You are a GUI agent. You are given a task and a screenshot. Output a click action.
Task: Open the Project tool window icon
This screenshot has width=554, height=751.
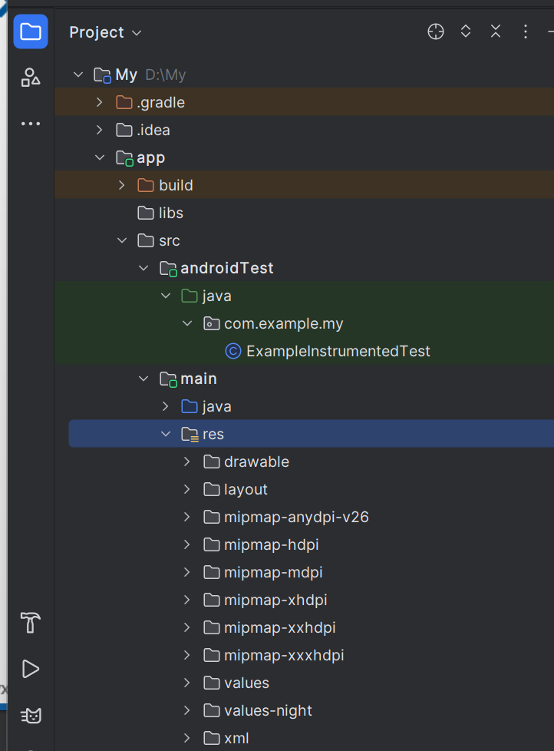point(31,31)
